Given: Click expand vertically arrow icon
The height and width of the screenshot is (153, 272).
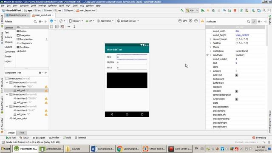Looking at the screenshot, I should tap(74, 27).
